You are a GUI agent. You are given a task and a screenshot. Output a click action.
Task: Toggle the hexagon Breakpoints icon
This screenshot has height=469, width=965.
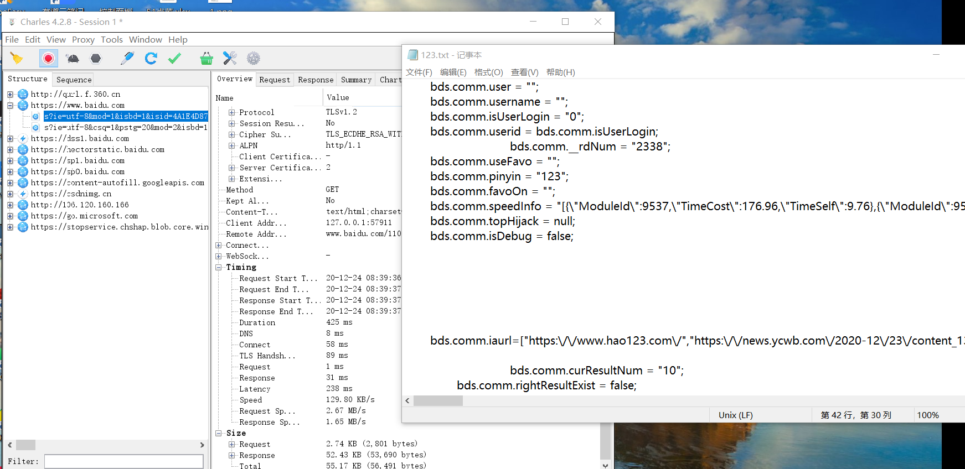click(x=96, y=58)
